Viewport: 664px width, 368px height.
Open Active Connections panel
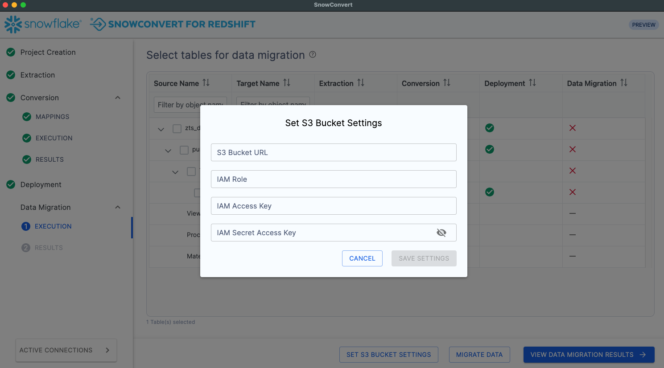coord(66,350)
